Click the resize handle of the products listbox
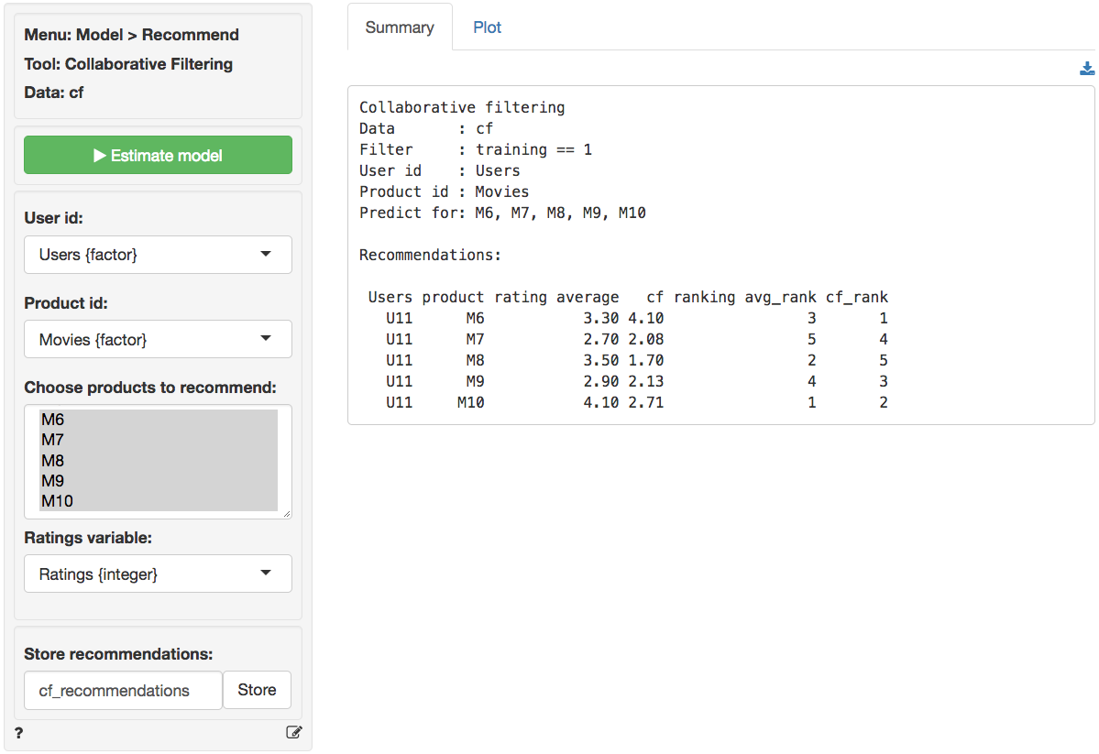The height and width of the screenshot is (754, 1099). (x=287, y=514)
